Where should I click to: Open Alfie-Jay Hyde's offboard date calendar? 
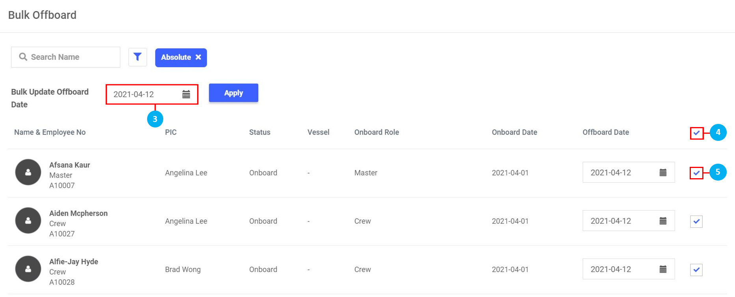point(663,269)
